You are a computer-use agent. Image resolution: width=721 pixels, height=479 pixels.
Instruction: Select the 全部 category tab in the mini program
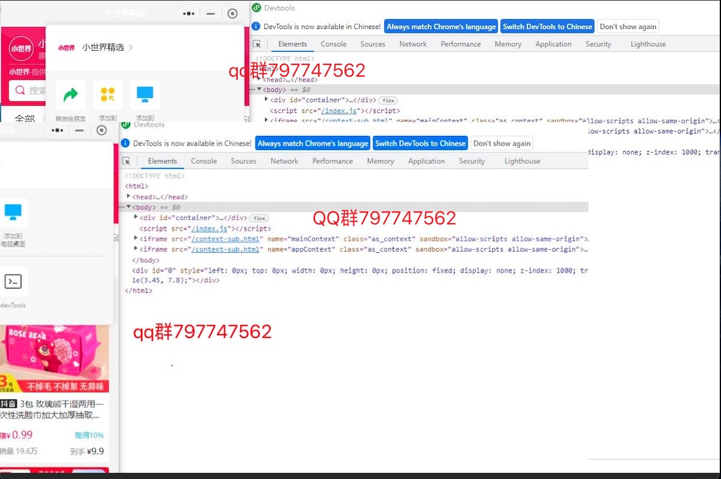tap(25, 118)
